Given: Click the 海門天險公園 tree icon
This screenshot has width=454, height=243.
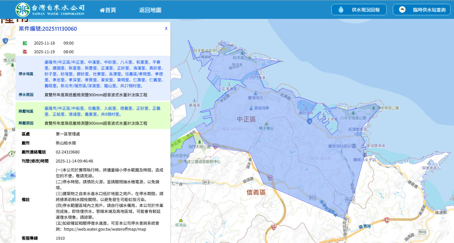Looking at the screenshot, I should [200, 142].
